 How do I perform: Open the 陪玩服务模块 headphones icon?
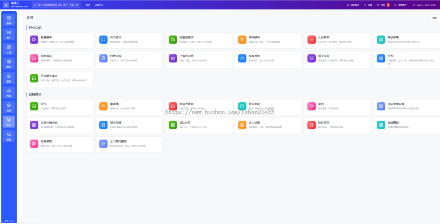(x=34, y=78)
